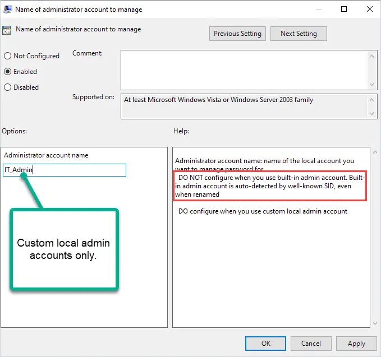Confirm with the OK button
Screen dimensions: 381x357
click(265, 344)
